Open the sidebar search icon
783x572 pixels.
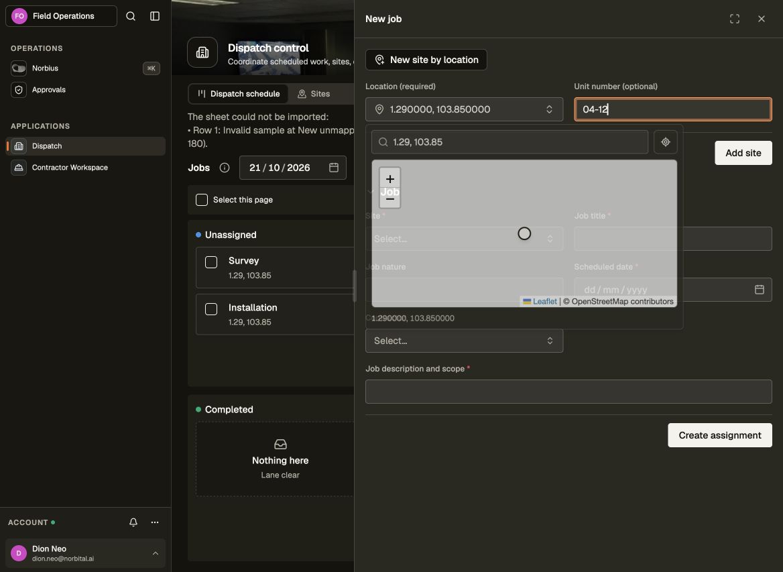click(130, 16)
